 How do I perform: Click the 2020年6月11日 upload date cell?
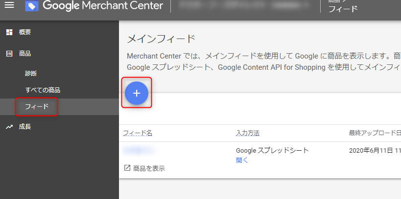(375, 151)
